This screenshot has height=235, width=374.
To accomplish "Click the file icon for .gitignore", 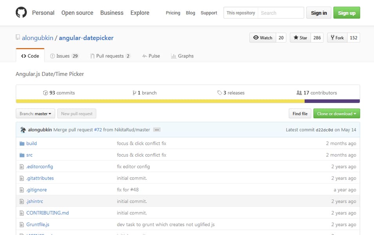I will pyautogui.click(x=22, y=190).
